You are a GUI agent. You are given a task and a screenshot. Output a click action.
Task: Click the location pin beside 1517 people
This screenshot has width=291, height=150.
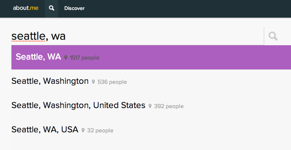(x=66, y=57)
